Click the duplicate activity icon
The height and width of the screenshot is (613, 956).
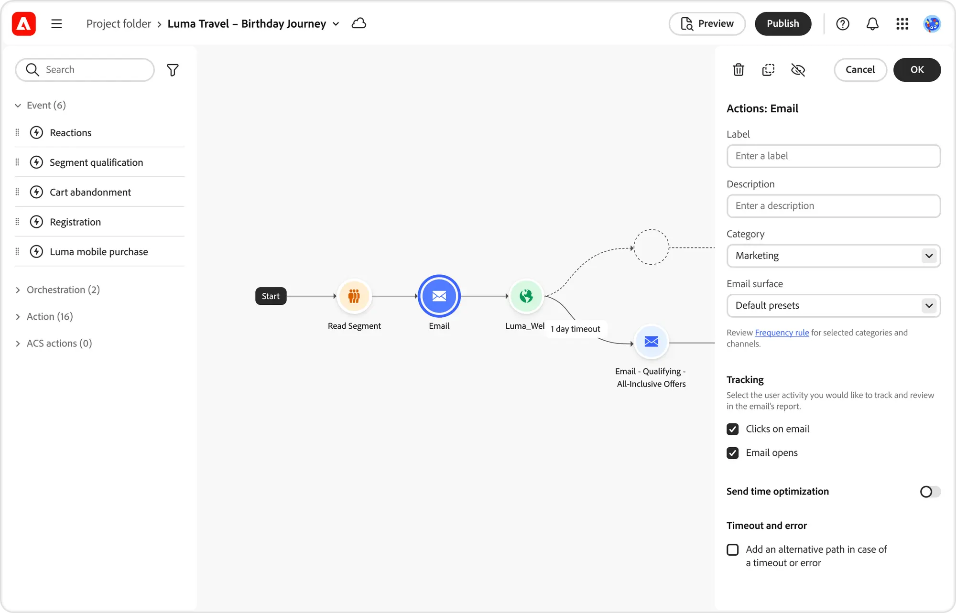(768, 70)
